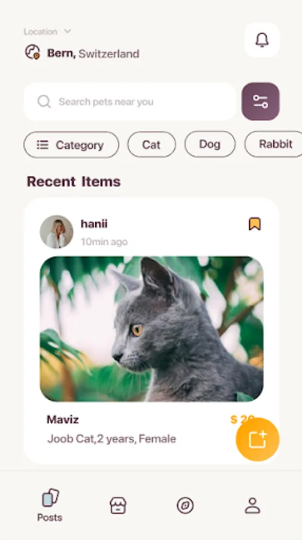The height and width of the screenshot is (540, 302).
Task: Open the Maviz listing title
Action: pyautogui.click(x=62, y=419)
